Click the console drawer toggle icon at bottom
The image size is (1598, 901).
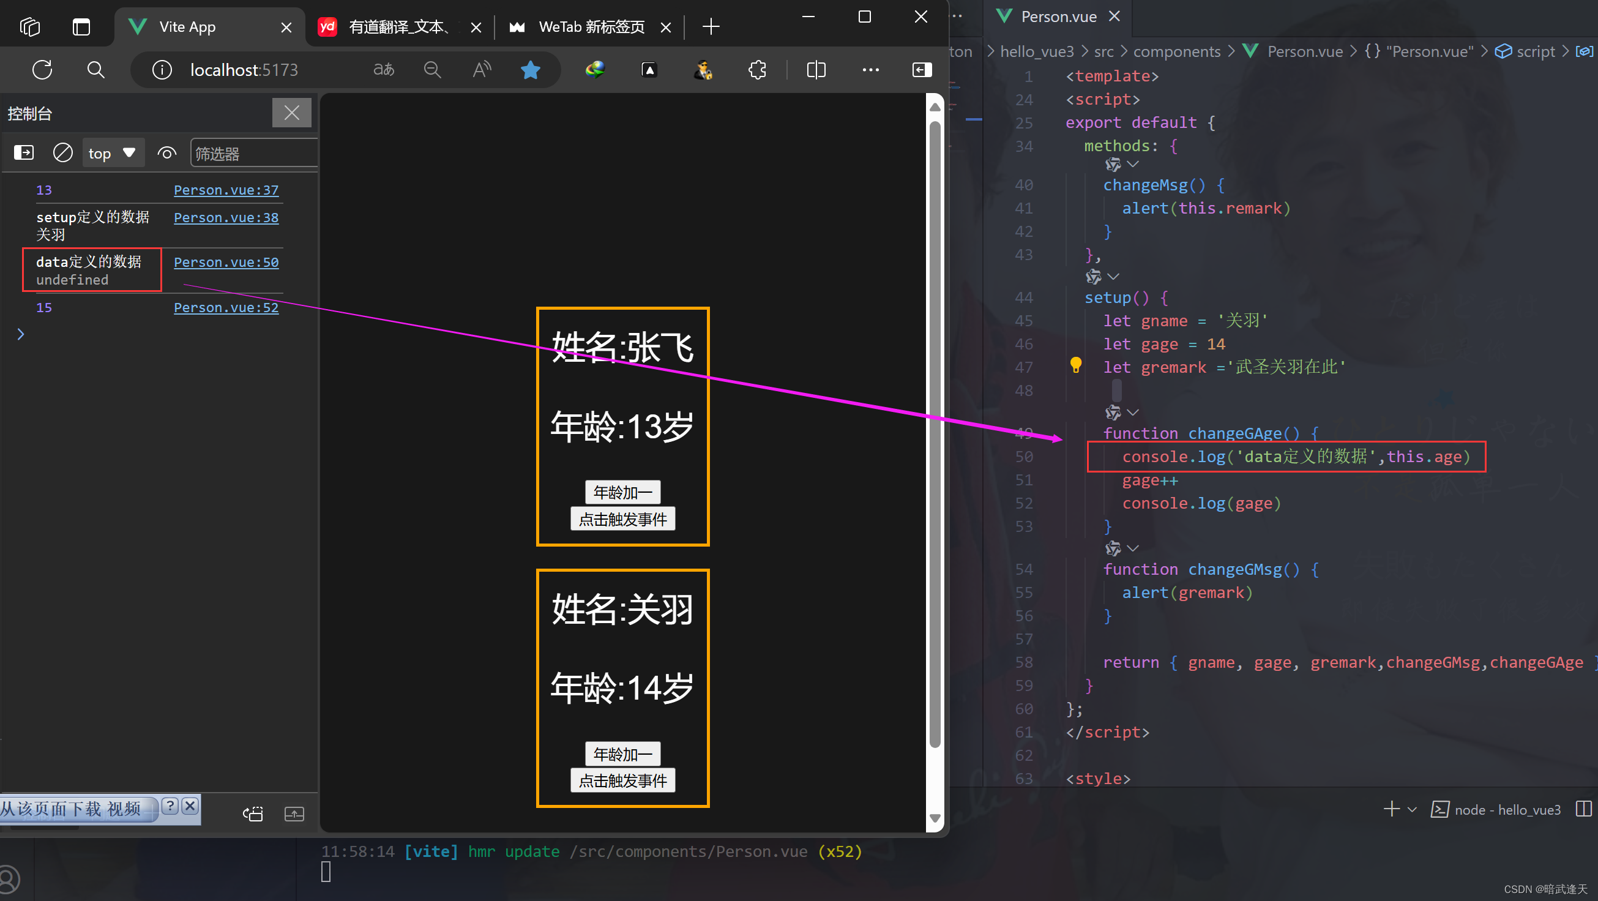294,813
